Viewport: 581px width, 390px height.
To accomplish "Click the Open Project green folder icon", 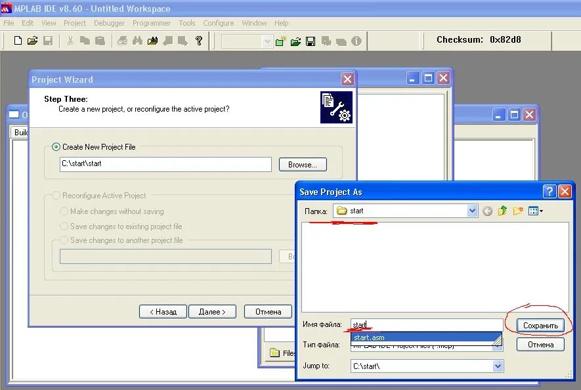I will pyautogui.click(x=295, y=41).
